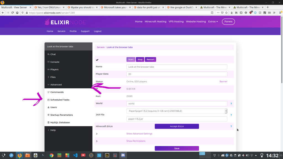The image size is (283, 159).
Task: Stop the server
Action: [x=140, y=60]
